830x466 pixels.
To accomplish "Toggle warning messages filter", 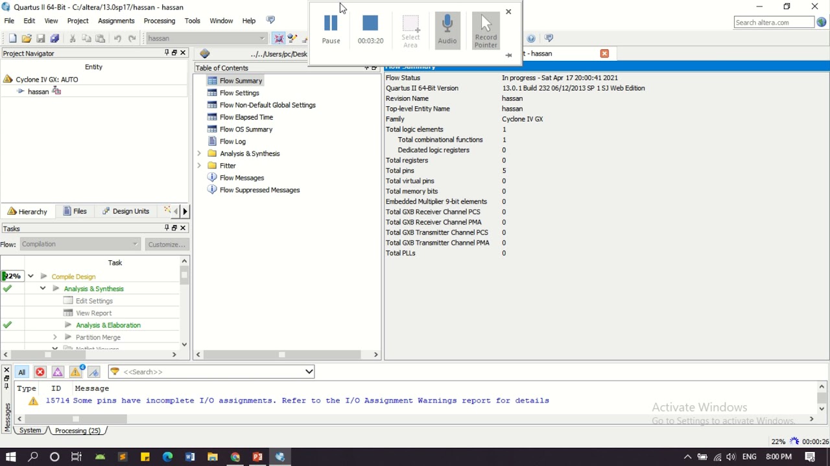I will [x=76, y=372].
